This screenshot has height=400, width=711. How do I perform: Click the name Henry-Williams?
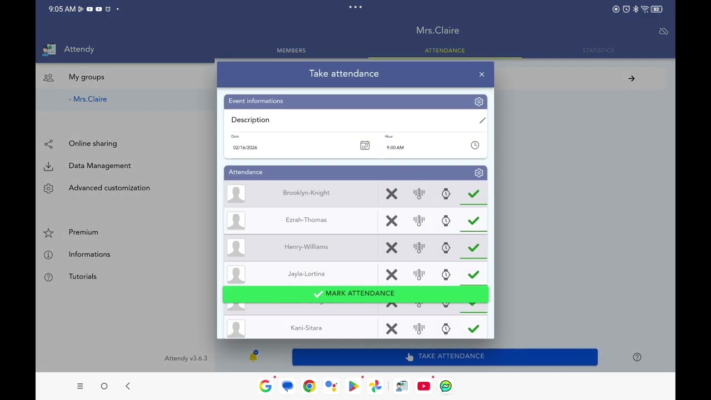pos(306,247)
